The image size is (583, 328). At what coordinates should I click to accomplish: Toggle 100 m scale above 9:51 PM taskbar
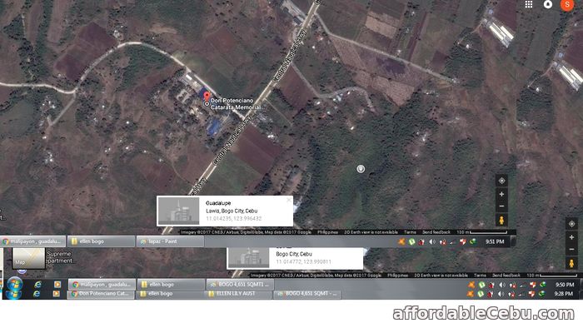pos(482,232)
